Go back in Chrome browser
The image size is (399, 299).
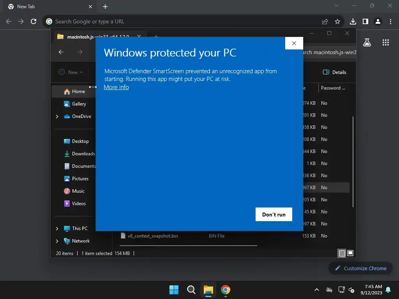(x=9, y=21)
